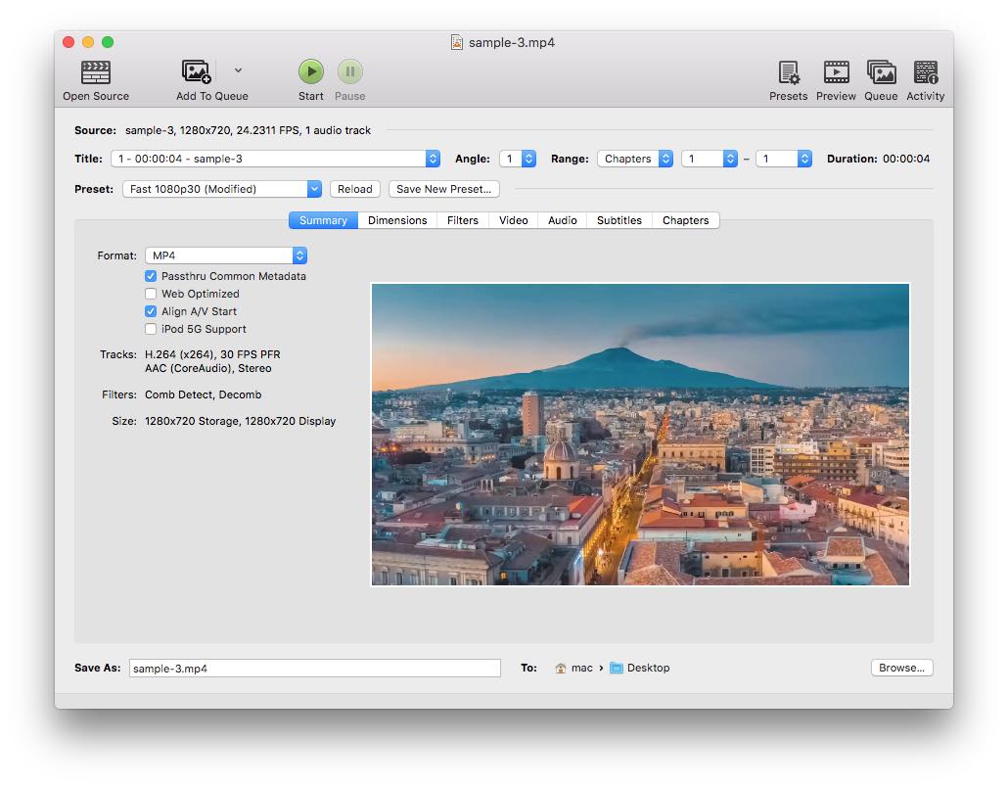Click the Open Source toolbar icon
This screenshot has height=787, width=1008.
(95, 73)
